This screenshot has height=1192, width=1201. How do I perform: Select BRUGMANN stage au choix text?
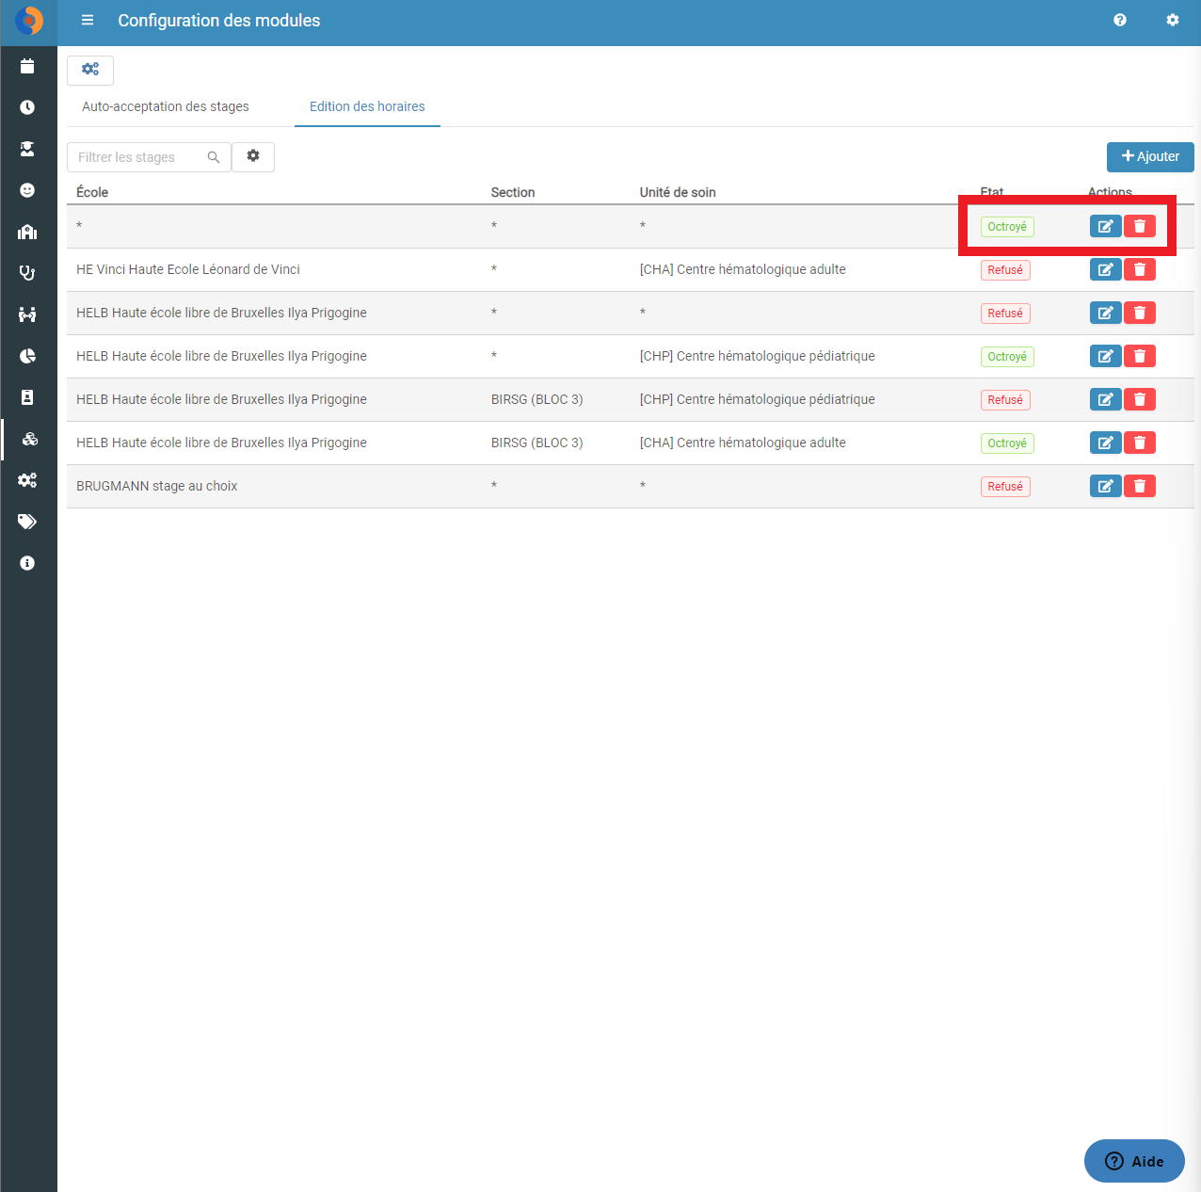click(156, 486)
